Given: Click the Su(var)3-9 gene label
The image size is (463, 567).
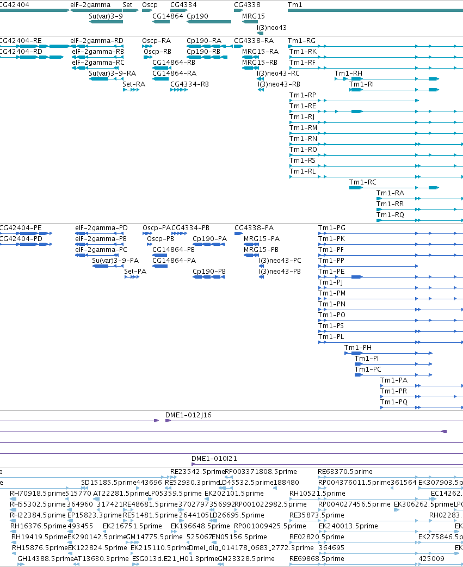Looking at the screenshot, I should click(x=106, y=16).
